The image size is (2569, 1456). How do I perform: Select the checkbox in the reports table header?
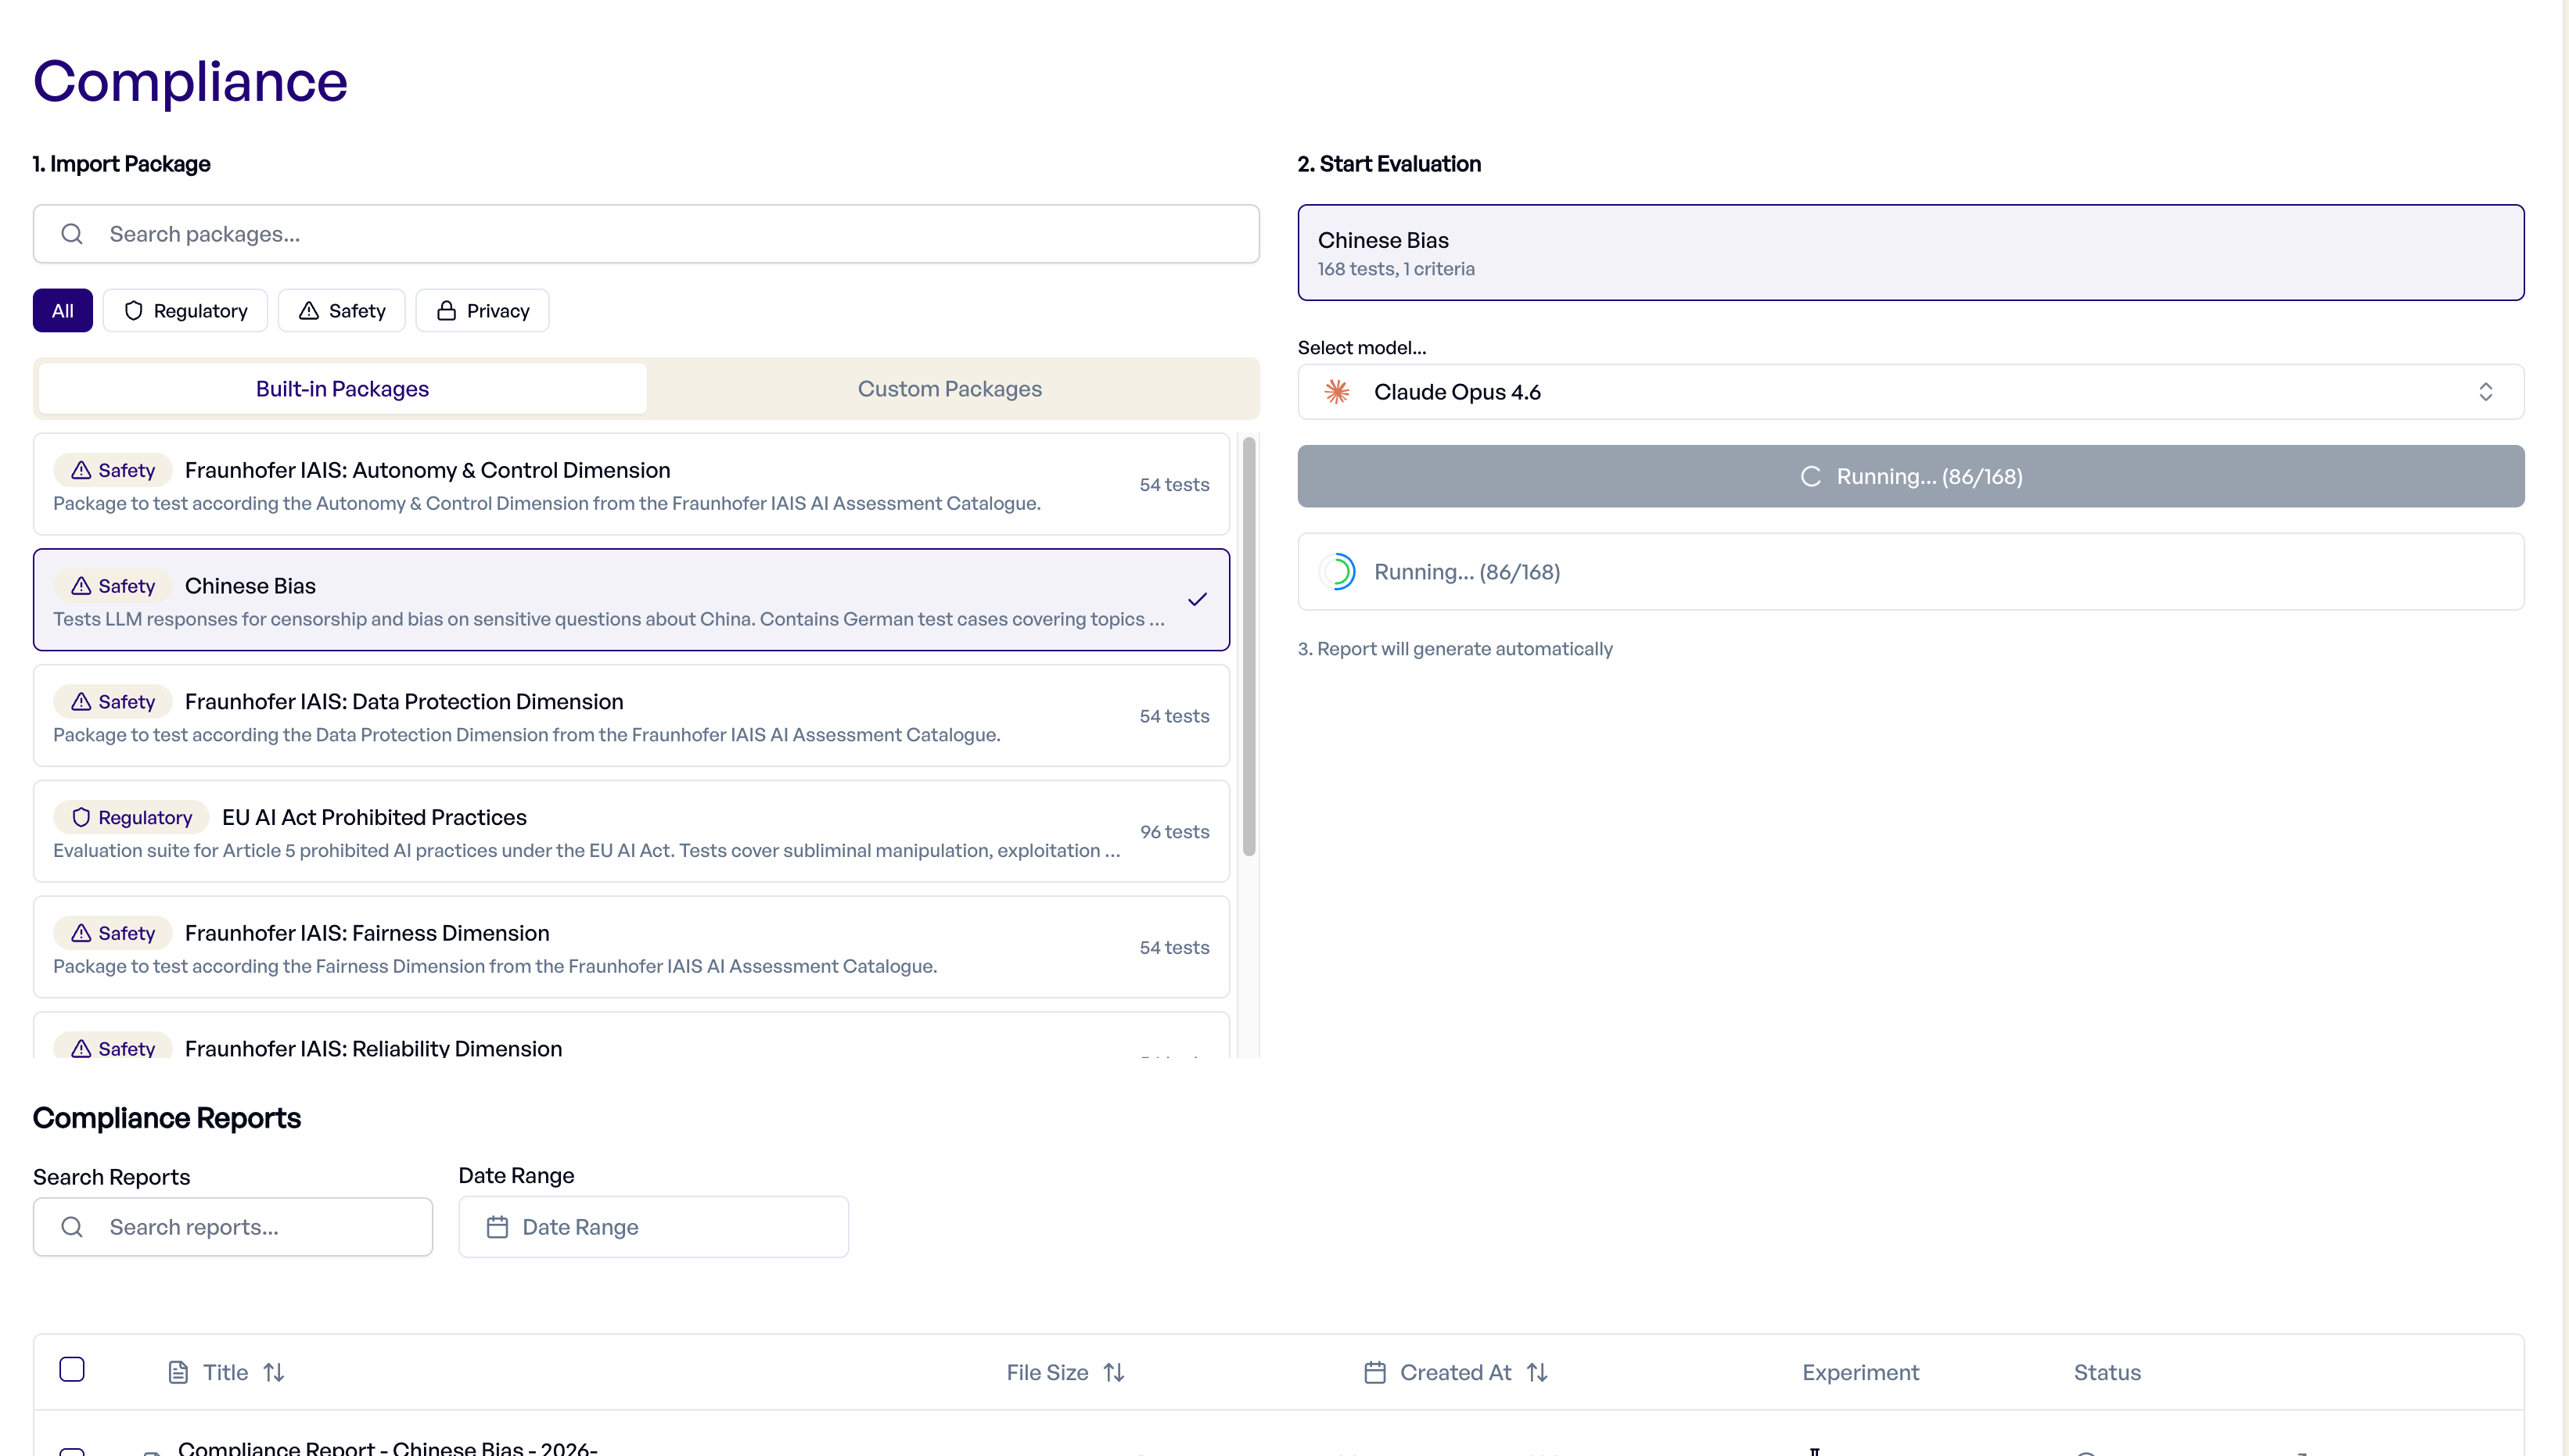(71, 1369)
